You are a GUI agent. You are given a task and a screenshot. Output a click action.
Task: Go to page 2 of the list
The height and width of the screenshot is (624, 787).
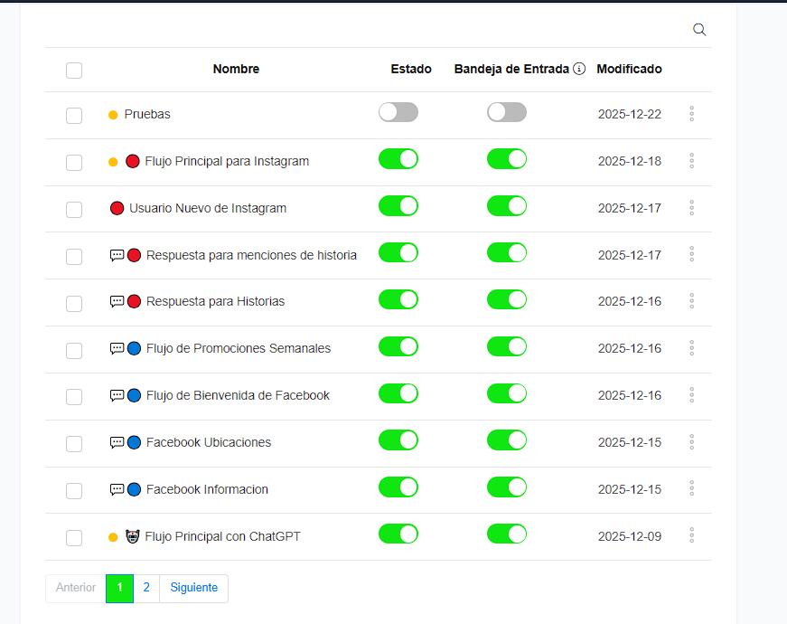pyautogui.click(x=146, y=588)
